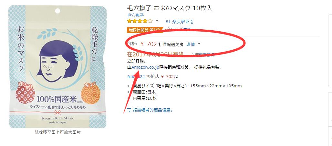Open the 全新品 22 offers link
Screen dimensions: 332x146
[136, 76]
